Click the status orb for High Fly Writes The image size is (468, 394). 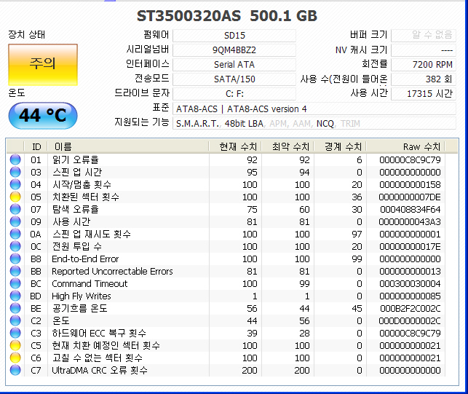[x=15, y=296]
